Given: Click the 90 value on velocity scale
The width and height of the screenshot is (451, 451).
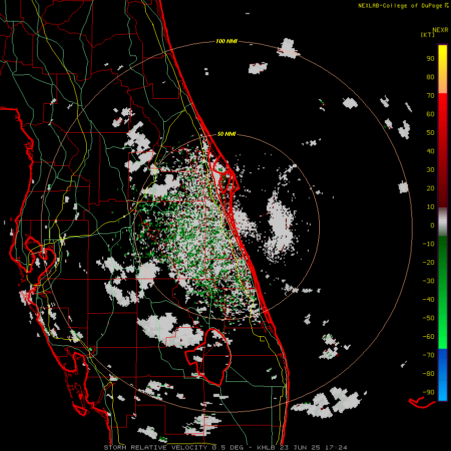Looking at the screenshot, I should point(430,59).
